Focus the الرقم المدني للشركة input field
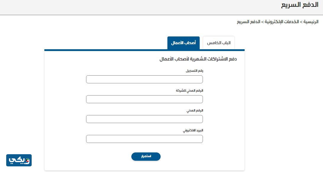The width and height of the screenshot is (323, 172). pos(144,99)
